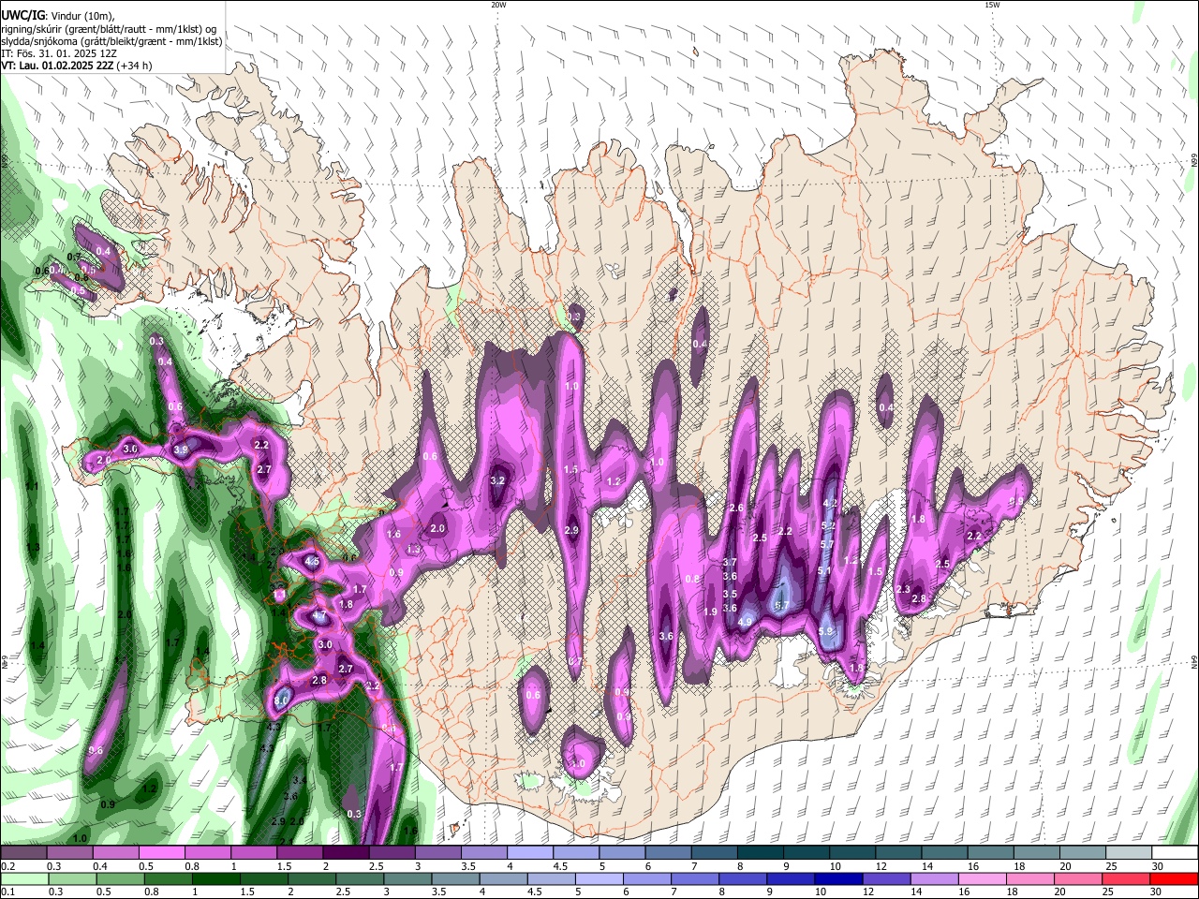Select the grey-green 3–3.5 rain legend swatch
The height and width of the screenshot is (899, 1199).
point(408,878)
